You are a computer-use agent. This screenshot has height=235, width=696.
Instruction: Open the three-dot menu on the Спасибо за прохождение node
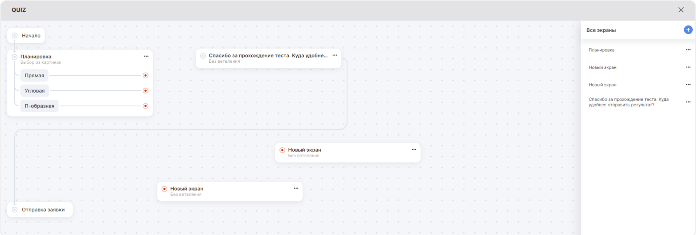[x=335, y=55]
